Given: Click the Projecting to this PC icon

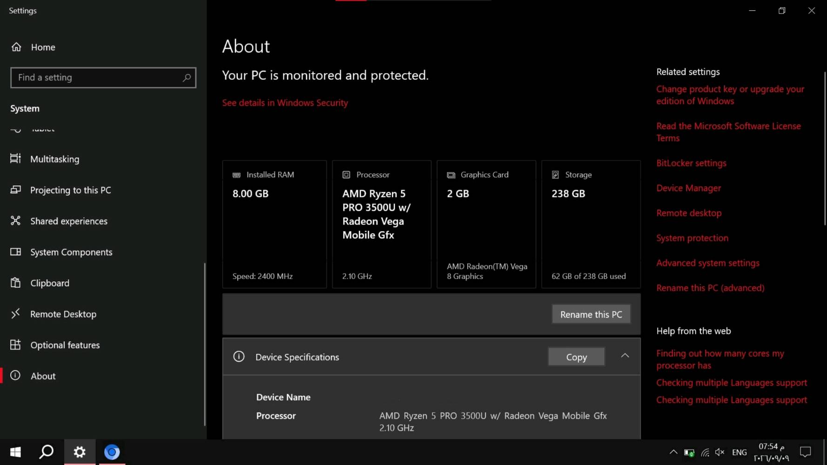Looking at the screenshot, I should click(x=15, y=190).
